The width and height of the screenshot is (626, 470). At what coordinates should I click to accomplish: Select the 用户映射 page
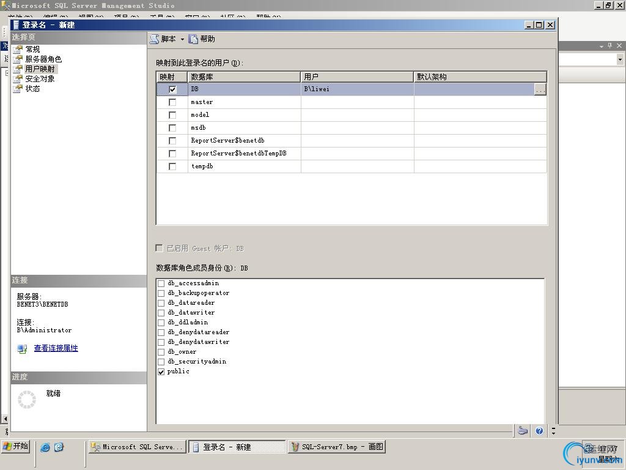(40, 69)
